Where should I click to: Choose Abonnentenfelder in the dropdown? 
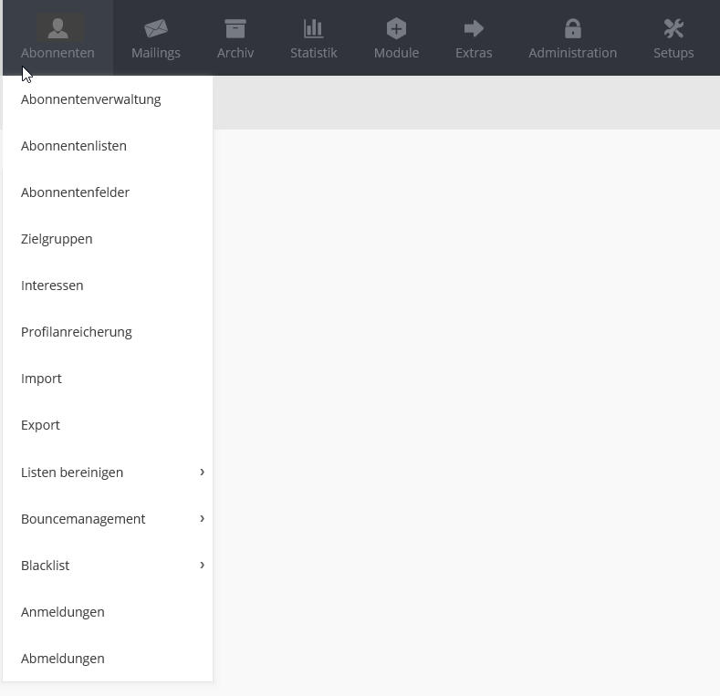[x=76, y=192]
